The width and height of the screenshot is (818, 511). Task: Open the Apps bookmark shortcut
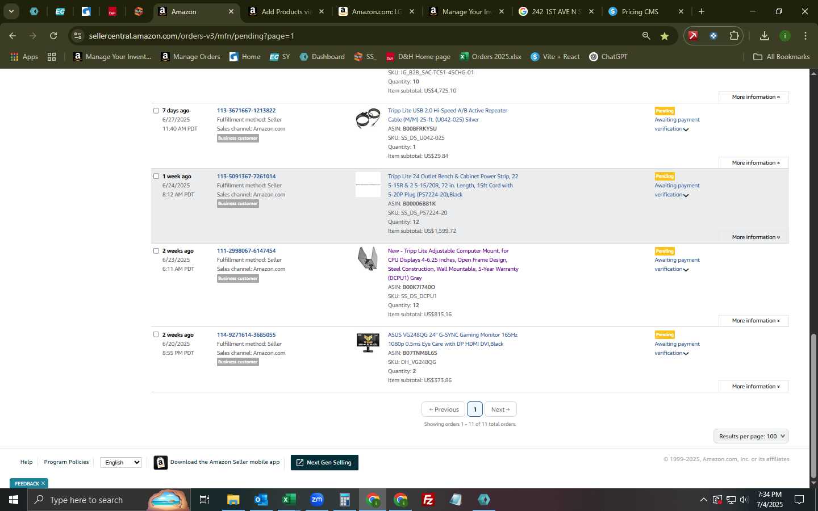[24, 57]
